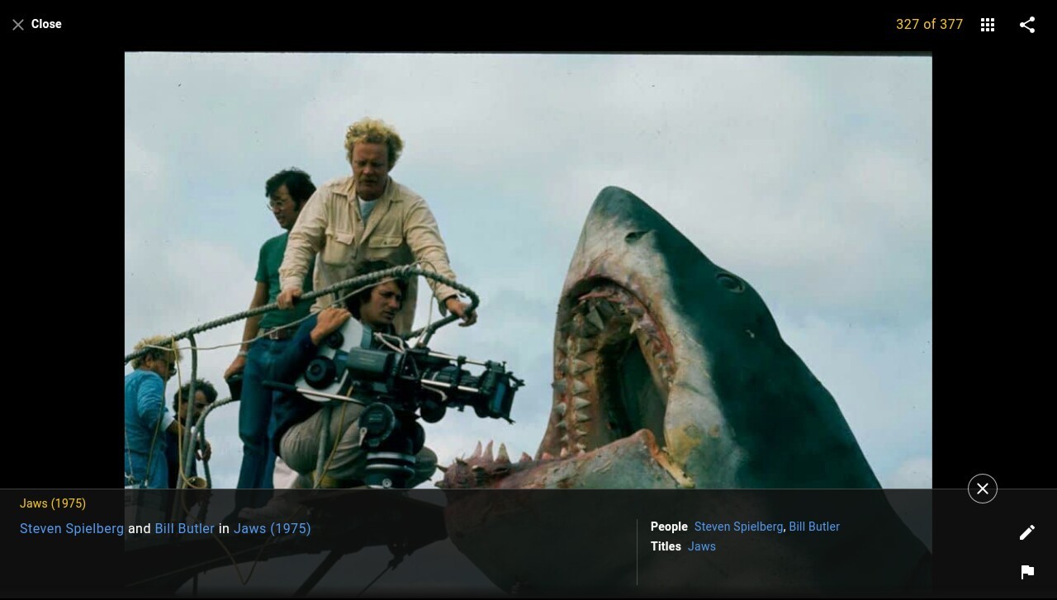Open Jaws under Titles
1057x600 pixels.
(x=702, y=546)
